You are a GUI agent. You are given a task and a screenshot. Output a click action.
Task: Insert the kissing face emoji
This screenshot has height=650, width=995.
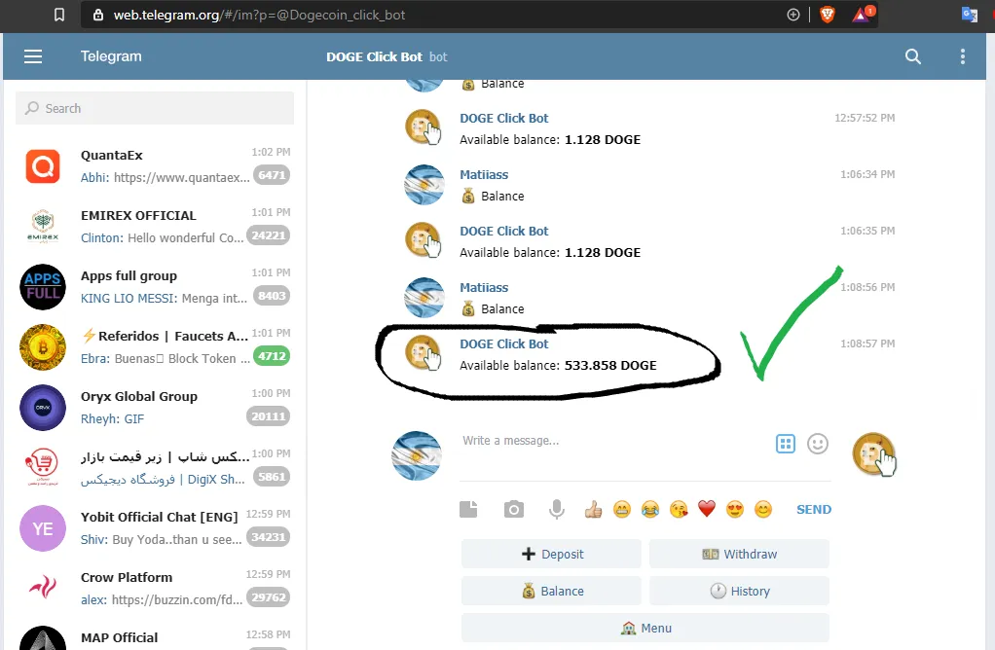click(679, 509)
